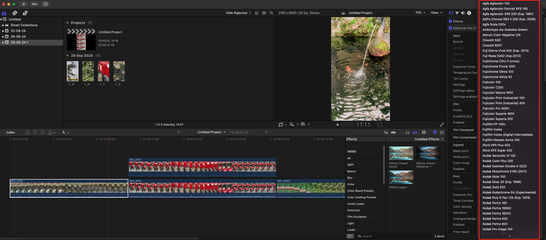Click the Import Media arrow button

coord(24,4)
